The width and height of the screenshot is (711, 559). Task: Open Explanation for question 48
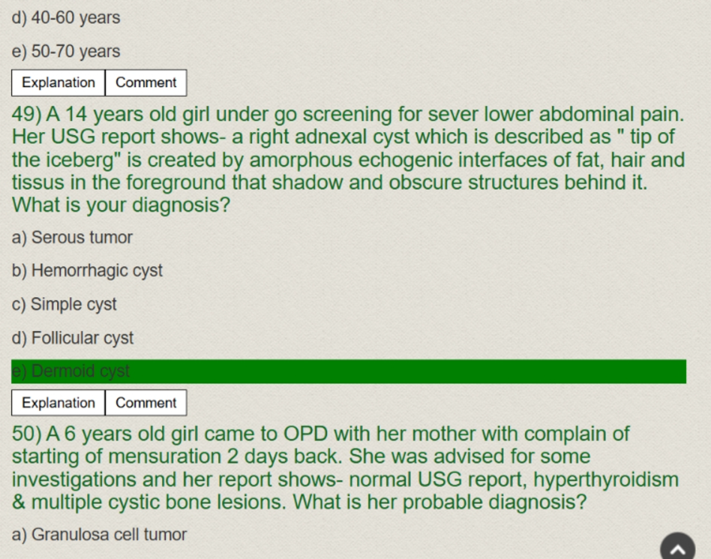pyautogui.click(x=58, y=83)
